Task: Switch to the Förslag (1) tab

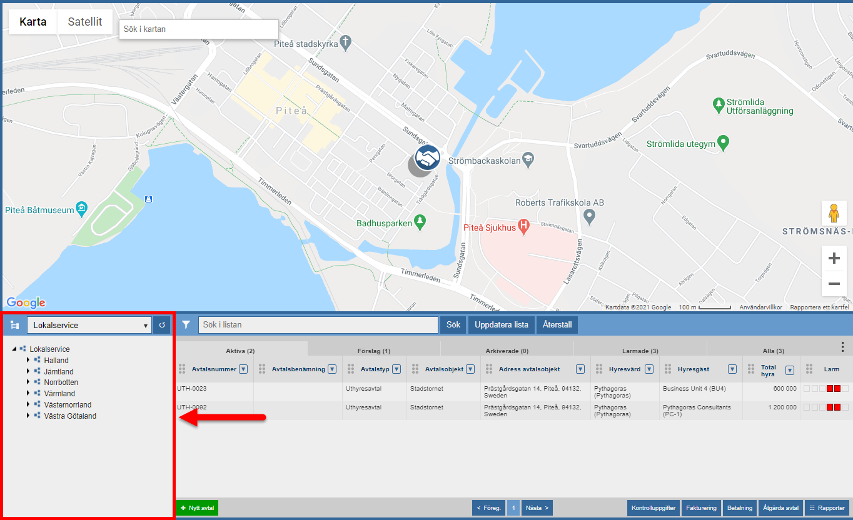Action: [373, 351]
